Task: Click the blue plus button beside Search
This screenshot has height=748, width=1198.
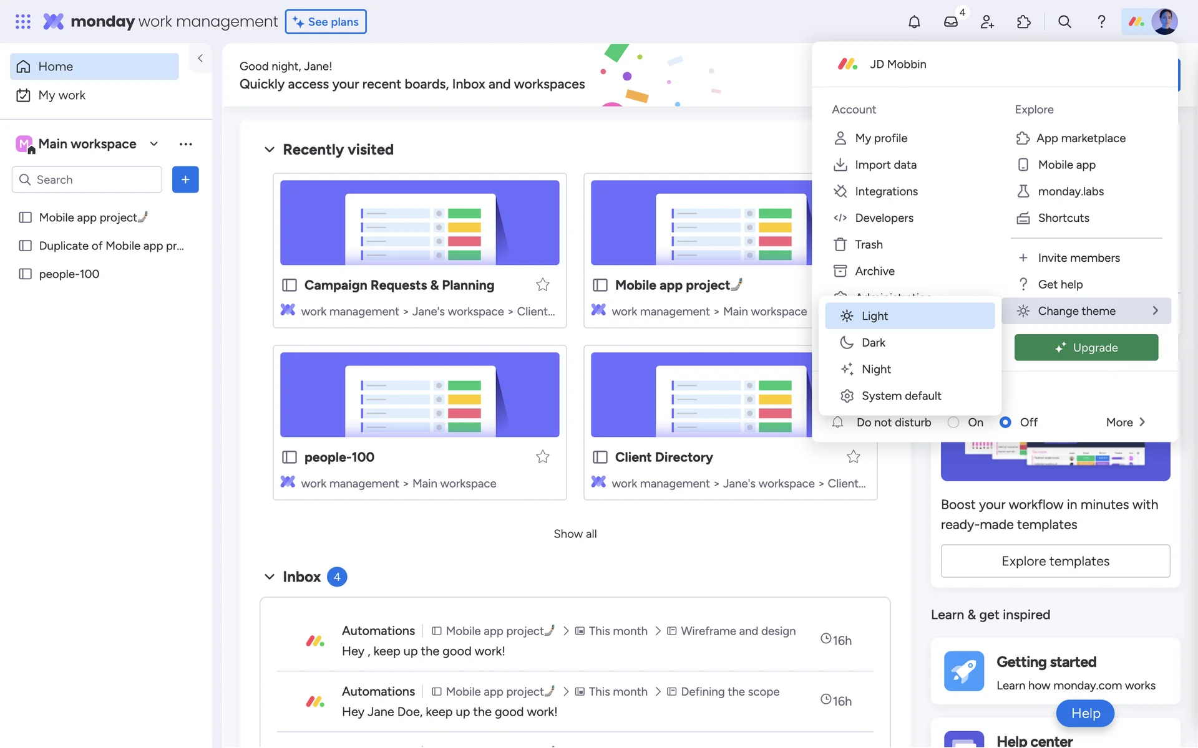Action: (185, 180)
